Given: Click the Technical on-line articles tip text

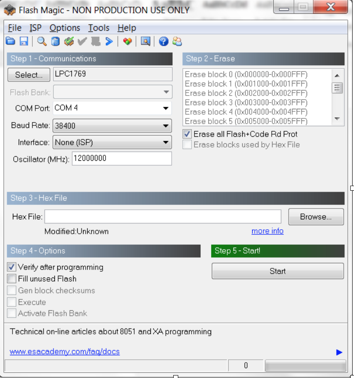Looking at the screenshot, I should [x=111, y=332].
